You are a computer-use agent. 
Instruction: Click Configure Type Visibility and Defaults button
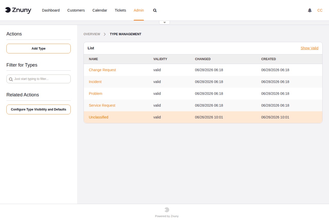tap(39, 109)
